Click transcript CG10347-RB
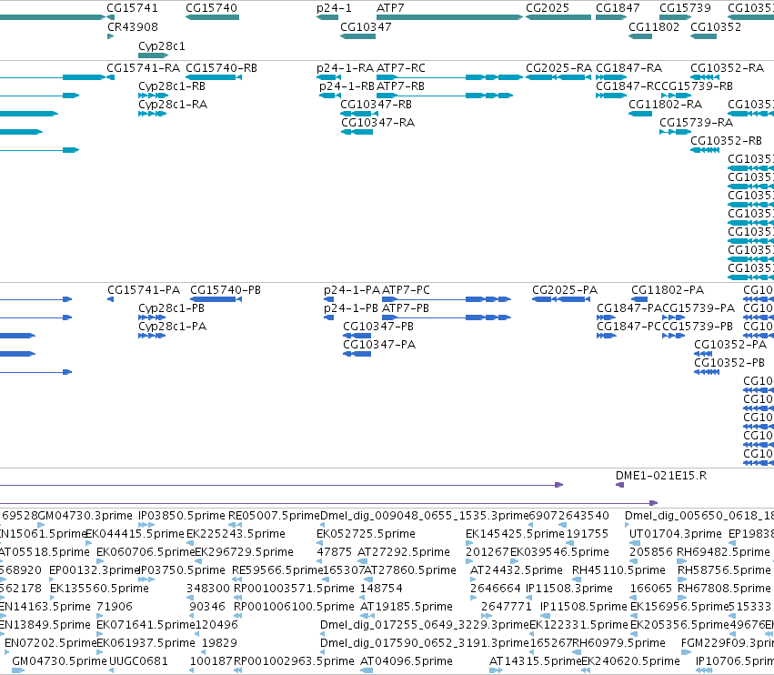The height and width of the screenshot is (675, 774). (x=359, y=114)
